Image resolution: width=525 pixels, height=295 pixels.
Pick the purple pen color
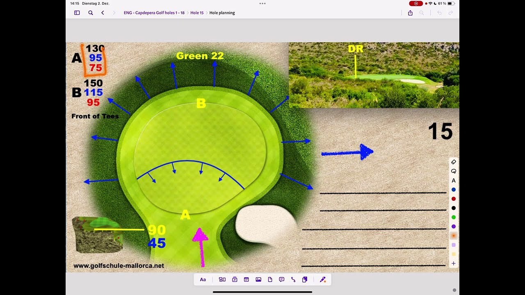click(x=454, y=227)
